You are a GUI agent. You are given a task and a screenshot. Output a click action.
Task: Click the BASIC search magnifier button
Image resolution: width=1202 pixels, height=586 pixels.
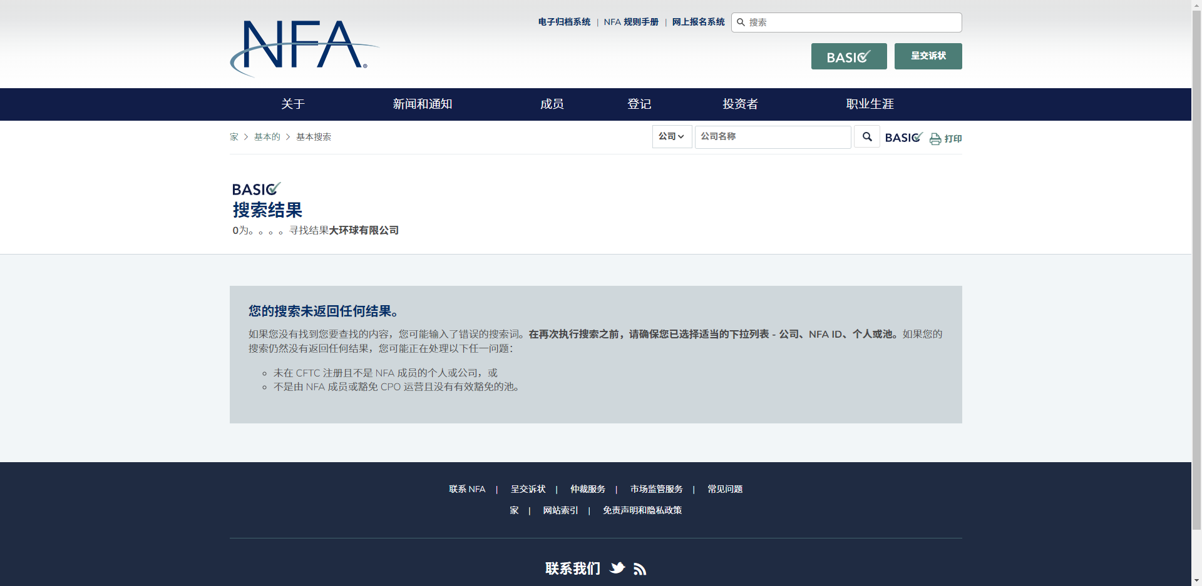coord(867,136)
